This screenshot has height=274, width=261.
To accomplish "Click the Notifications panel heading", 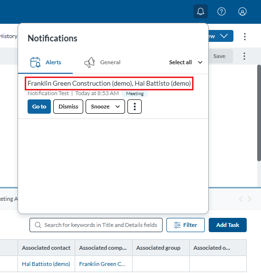I will tap(52, 38).
